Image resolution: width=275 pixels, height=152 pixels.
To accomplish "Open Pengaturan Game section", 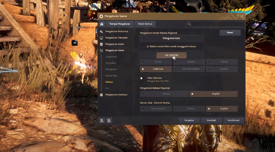I will point(115,50).
